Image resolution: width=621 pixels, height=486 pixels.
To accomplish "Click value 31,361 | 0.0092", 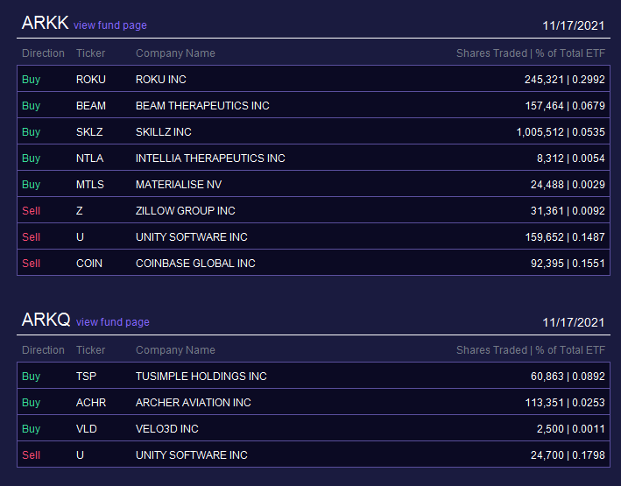I will [568, 211].
